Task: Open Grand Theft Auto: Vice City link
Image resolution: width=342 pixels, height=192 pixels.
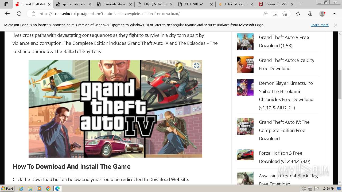Action: pyautogui.click(x=286, y=64)
